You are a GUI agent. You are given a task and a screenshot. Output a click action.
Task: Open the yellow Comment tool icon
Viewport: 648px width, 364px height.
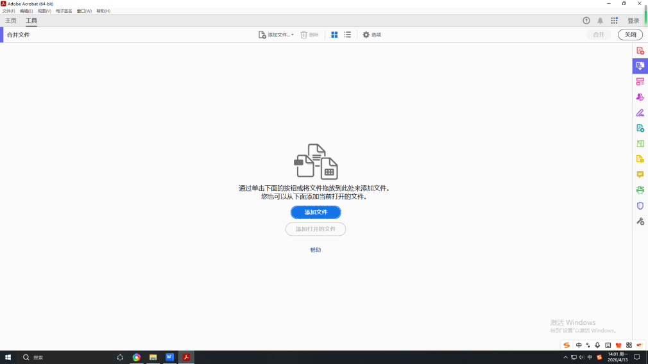pos(640,174)
